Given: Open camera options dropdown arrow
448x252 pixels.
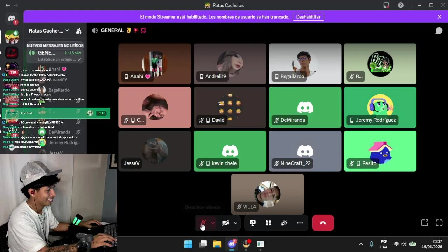Looking at the screenshot, I should (236, 223).
